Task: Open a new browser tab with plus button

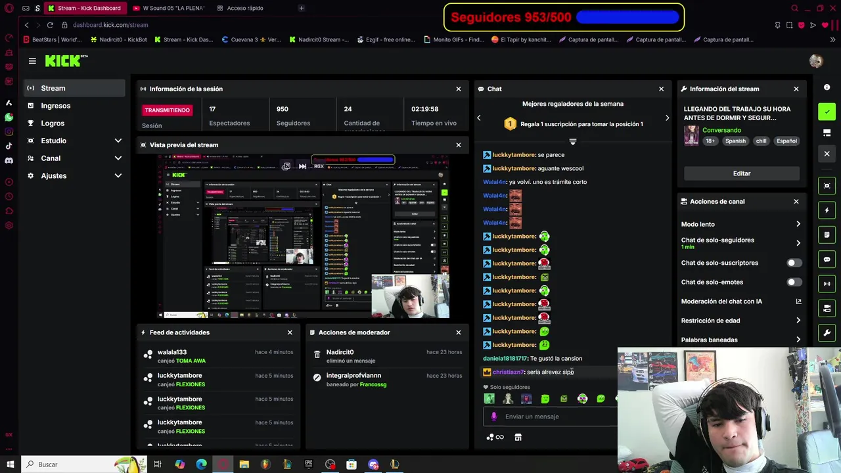Action: [x=302, y=8]
